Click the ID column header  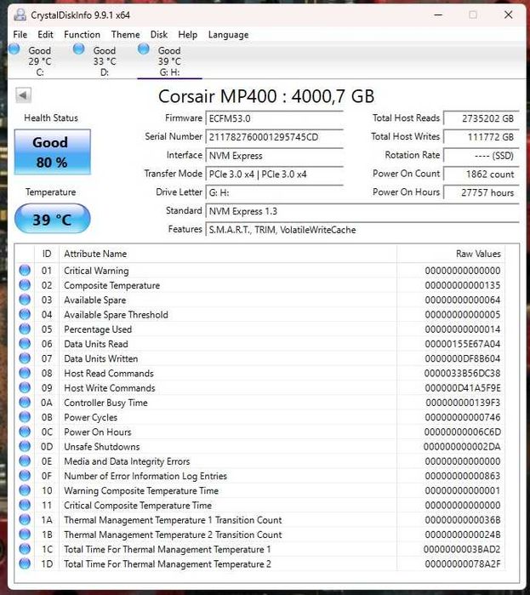click(x=47, y=254)
